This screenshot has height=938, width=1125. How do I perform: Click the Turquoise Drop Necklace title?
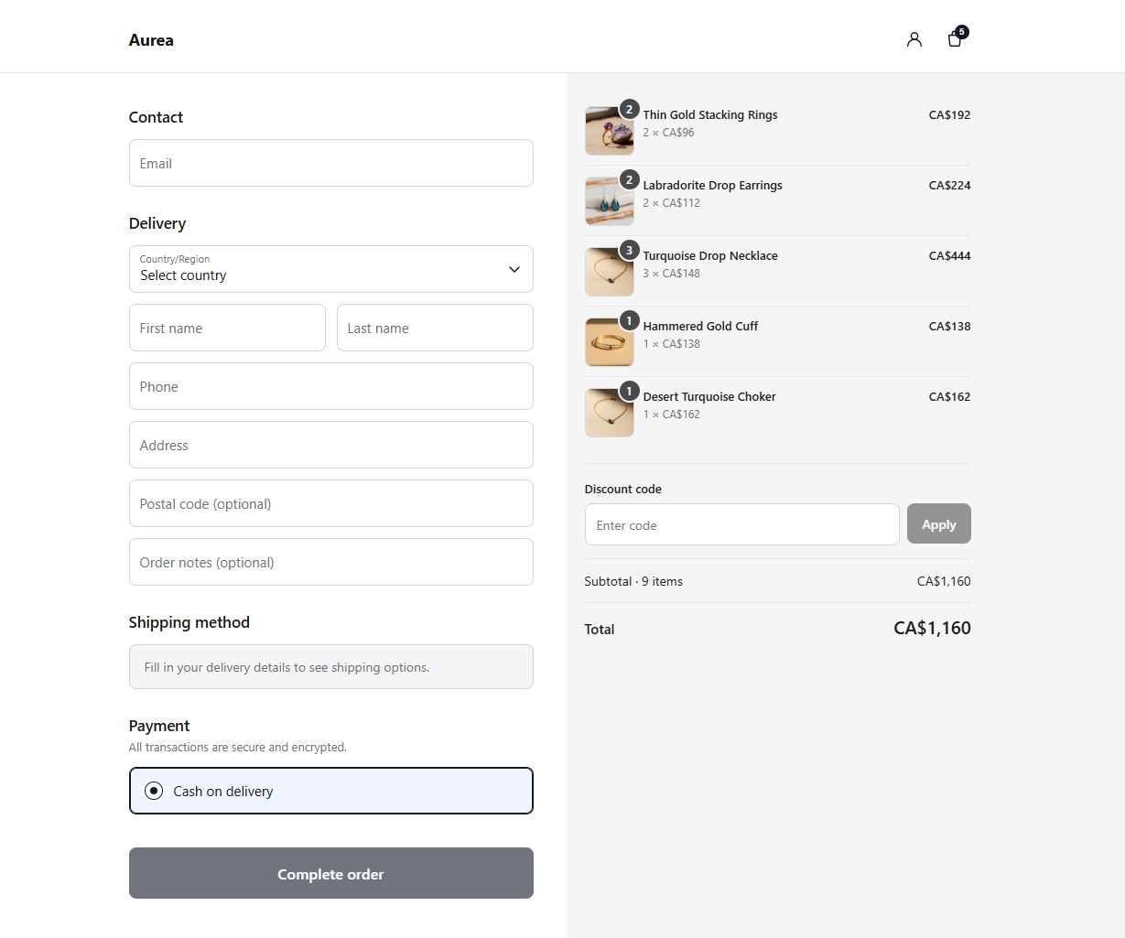pyautogui.click(x=710, y=255)
